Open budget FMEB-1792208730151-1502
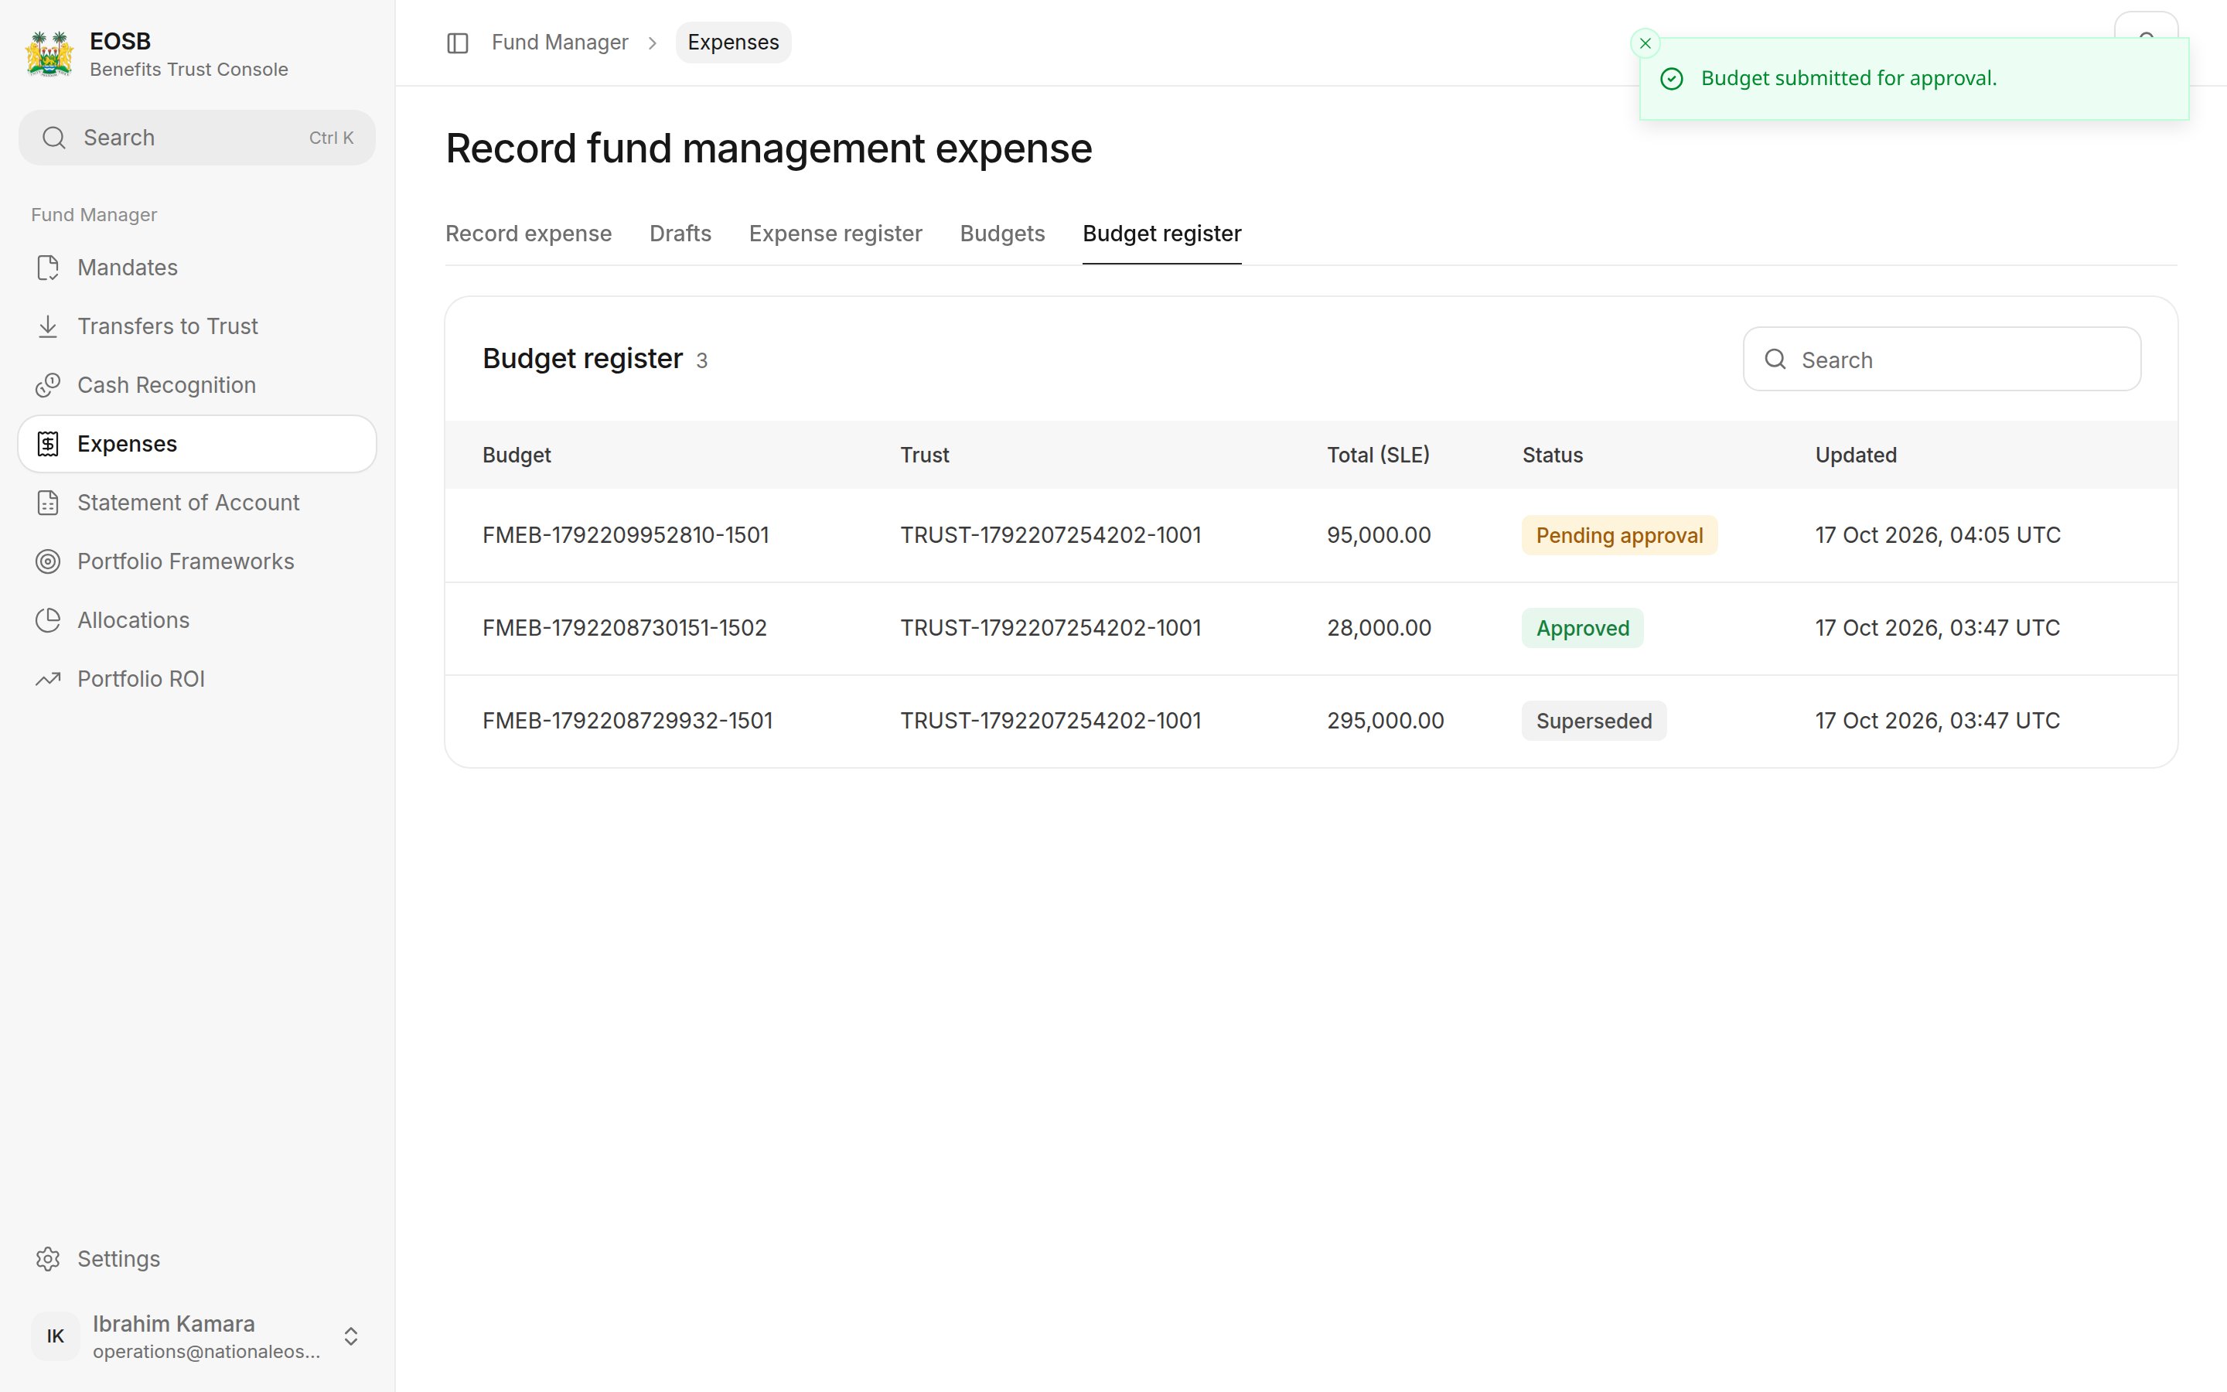The height and width of the screenshot is (1392, 2227). point(625,629)
